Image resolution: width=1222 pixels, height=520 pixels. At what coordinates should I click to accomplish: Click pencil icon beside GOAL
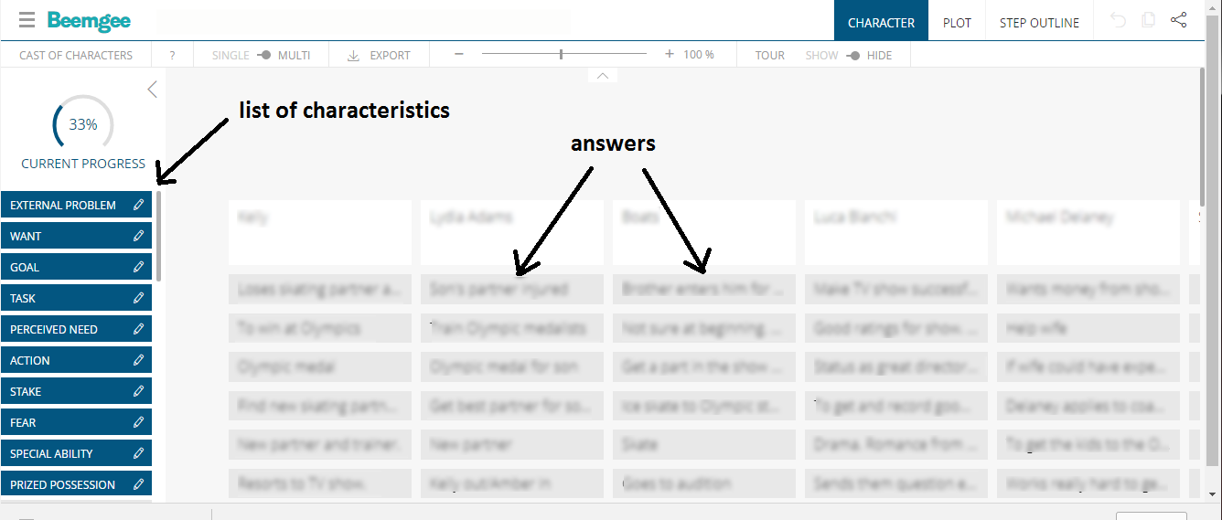click(139, 267)
